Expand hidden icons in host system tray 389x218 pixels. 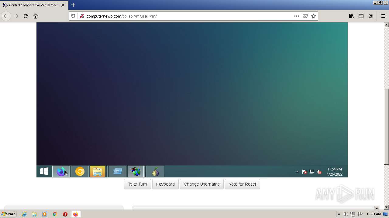[339, 214]
